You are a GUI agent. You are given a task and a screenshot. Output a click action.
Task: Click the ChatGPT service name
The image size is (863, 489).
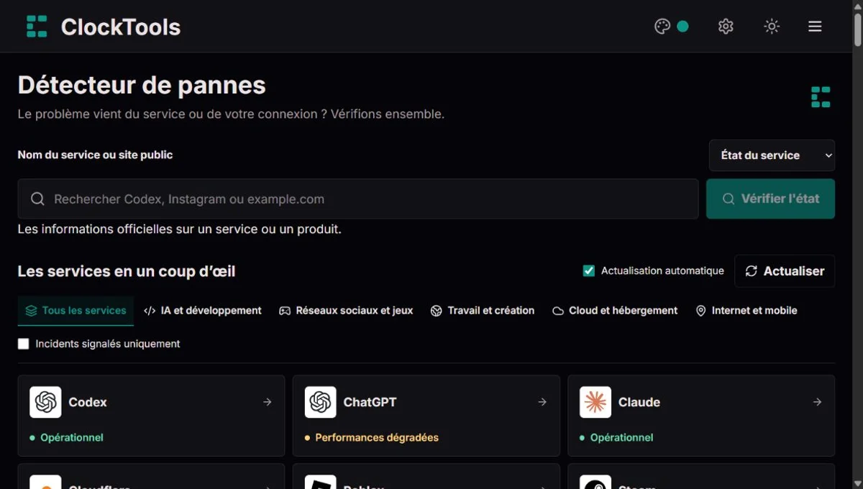pos(370,402)
